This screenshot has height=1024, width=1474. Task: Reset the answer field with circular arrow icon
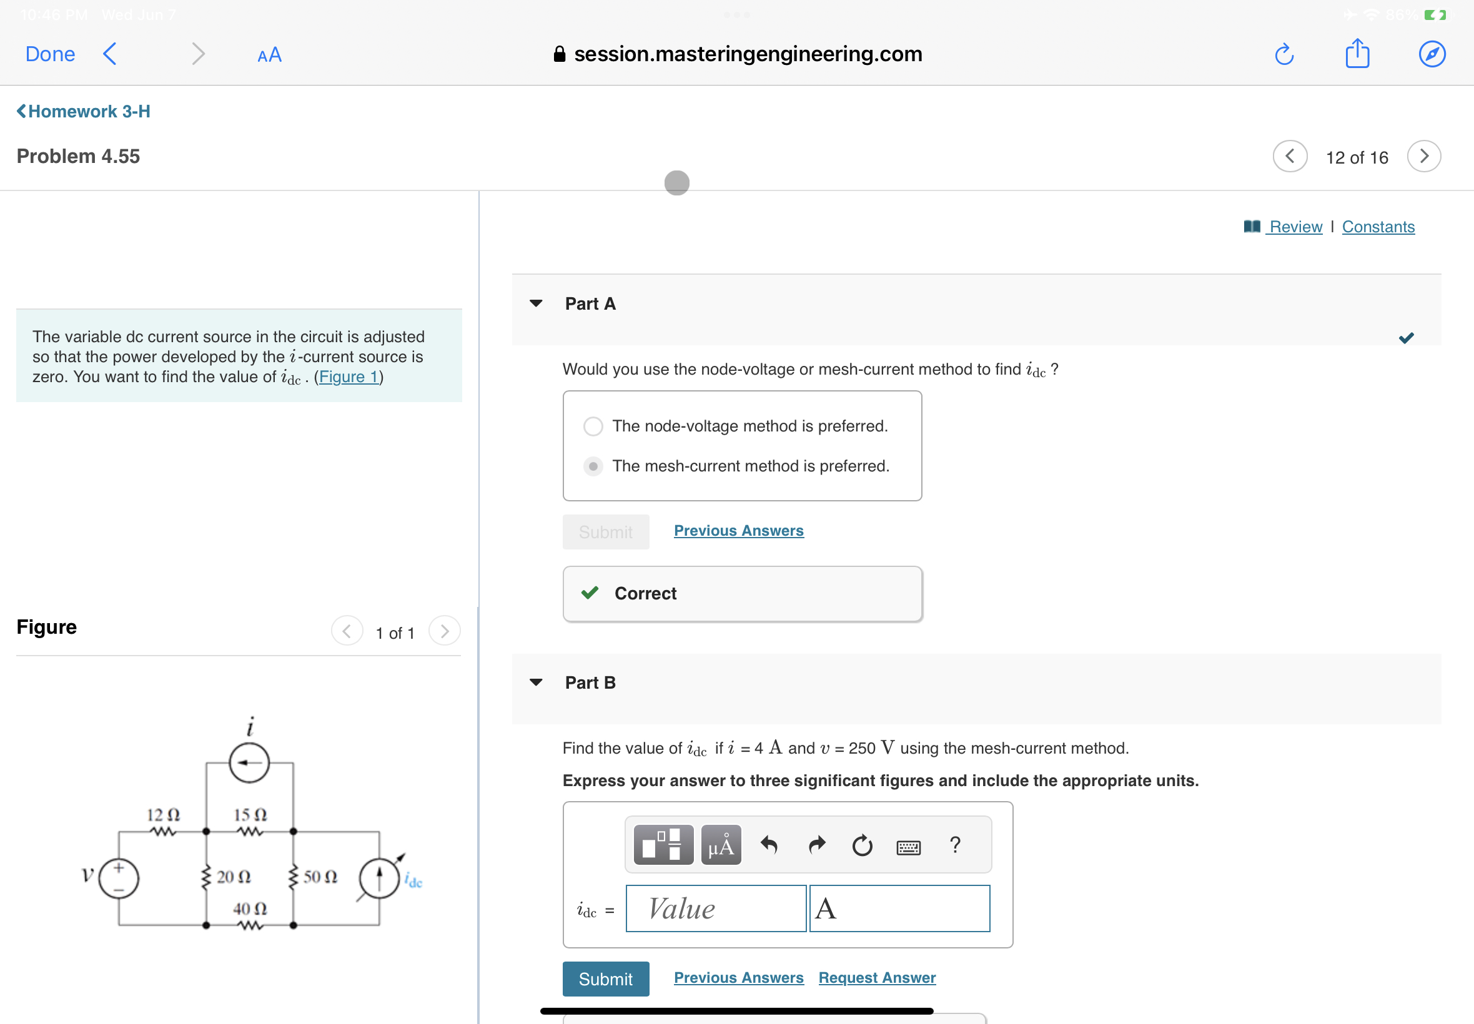click(862, 845)
